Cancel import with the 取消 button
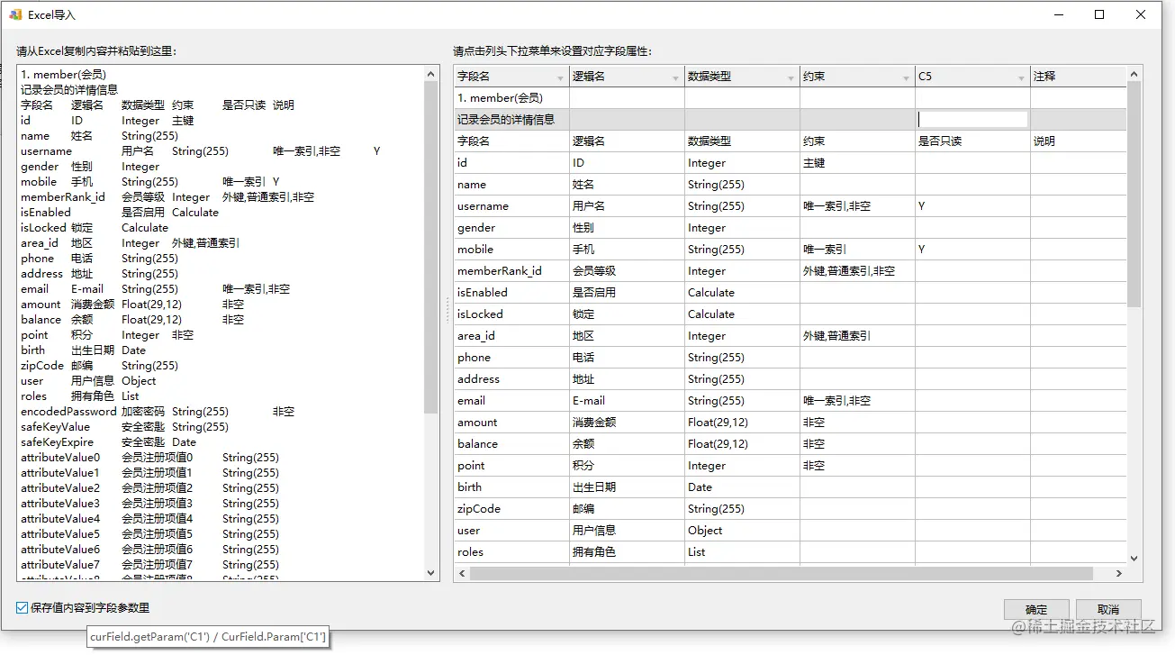 point(1108,609)
